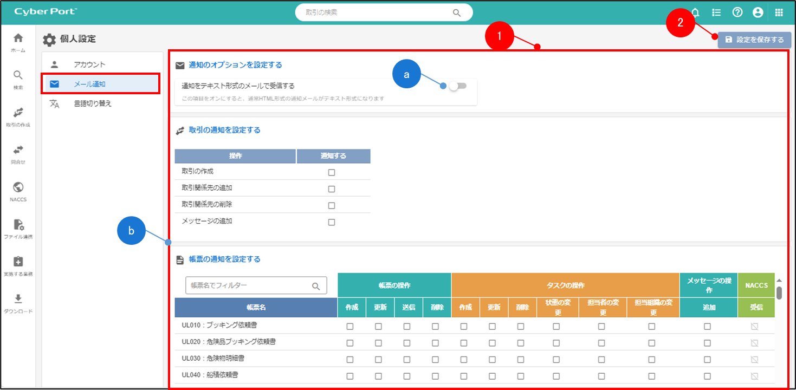Screen dimensions: 796x390
Task: Open the Home icon in sidebar
Action: pyautogui.click(x=18, y=38)
